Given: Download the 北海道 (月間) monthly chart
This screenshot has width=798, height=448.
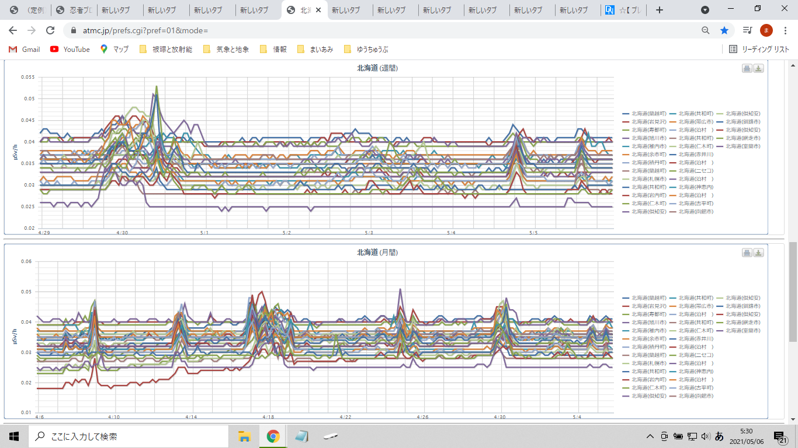Looking at the screenshot, I should [x=758, y=253].
